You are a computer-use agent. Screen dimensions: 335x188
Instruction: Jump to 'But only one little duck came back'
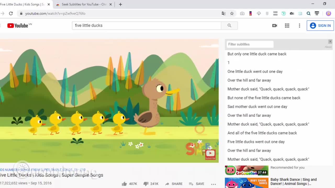[x=257, y=54]
